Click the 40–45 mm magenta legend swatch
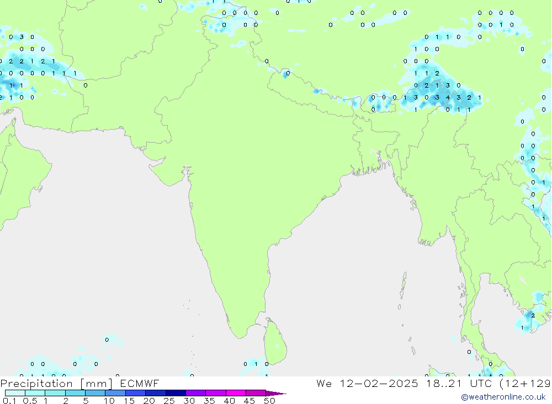 (x=236, y=393)
